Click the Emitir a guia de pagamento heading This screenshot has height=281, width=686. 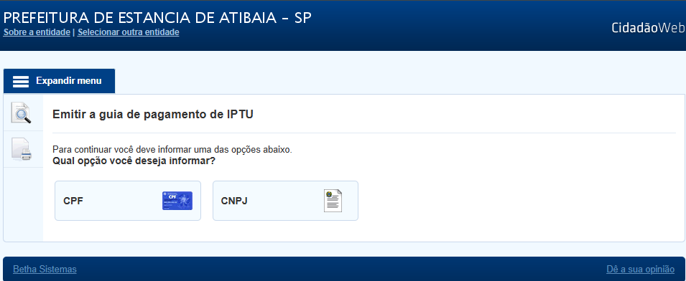pos(153,115)
